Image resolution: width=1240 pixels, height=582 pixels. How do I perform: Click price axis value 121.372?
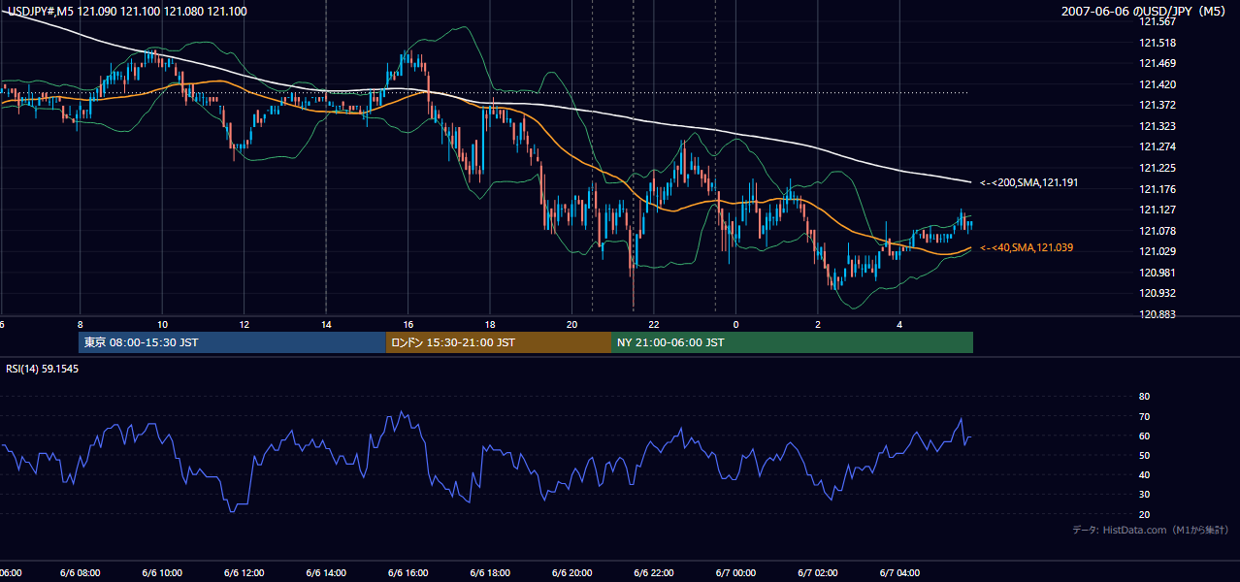[x=1158, y=105]
